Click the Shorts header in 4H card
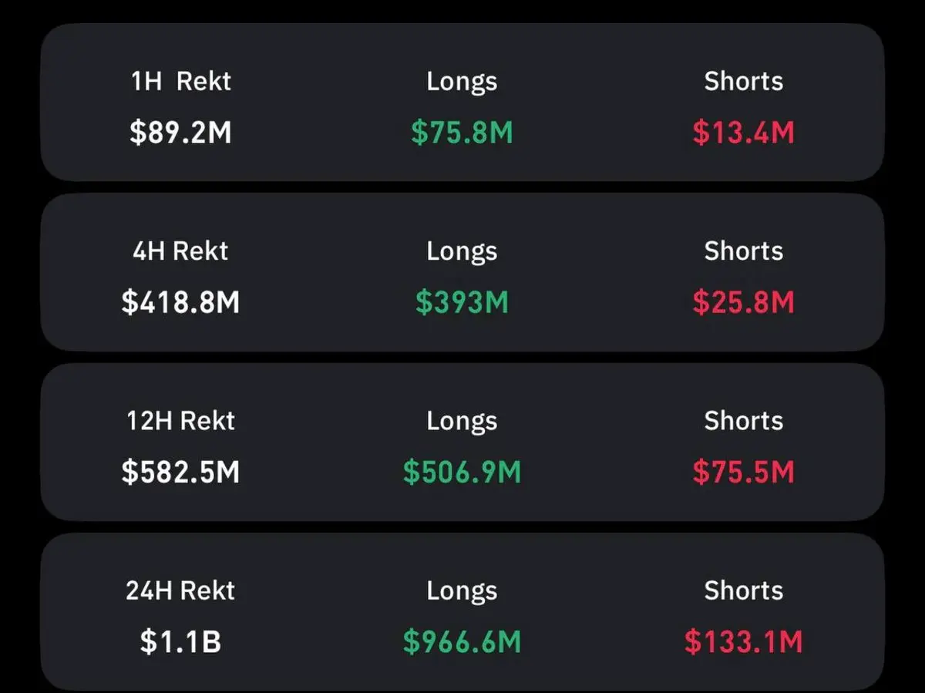The width and height of the screenshot is (925, 693). [743, 251]
